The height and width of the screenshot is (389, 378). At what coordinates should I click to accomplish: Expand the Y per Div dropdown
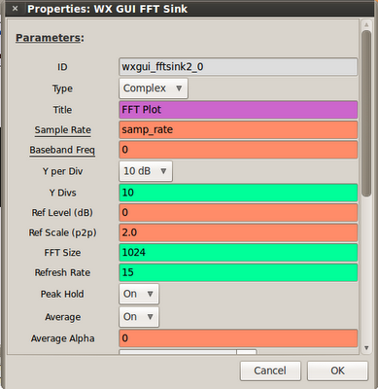coord(146,171)
